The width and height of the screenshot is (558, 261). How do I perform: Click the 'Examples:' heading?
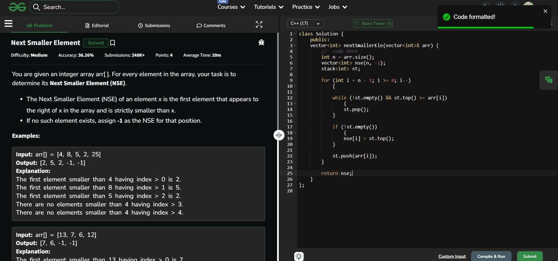tap(26, 136)
